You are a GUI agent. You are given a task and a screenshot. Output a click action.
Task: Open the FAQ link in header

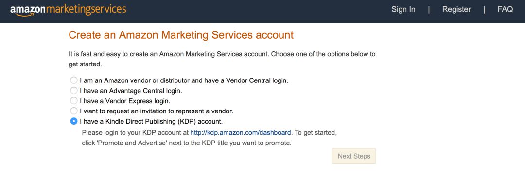[x=505, y=9]
